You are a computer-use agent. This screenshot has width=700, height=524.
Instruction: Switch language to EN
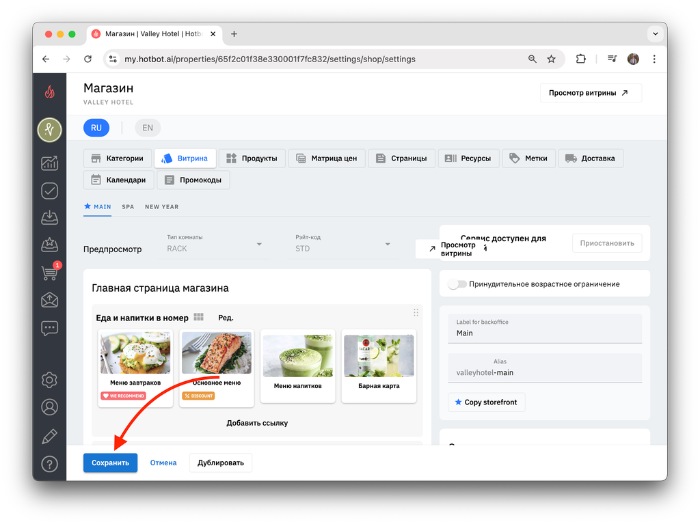[x=148, y=128]
